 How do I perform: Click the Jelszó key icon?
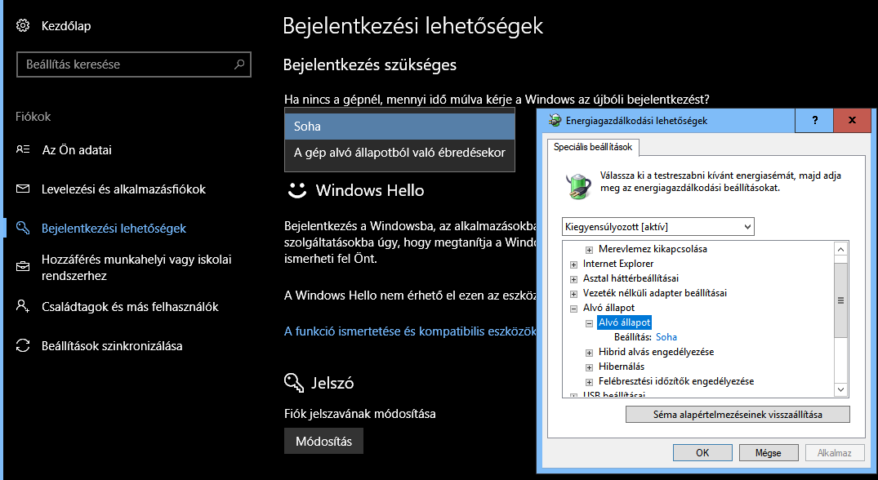click(x=294, y=383)
